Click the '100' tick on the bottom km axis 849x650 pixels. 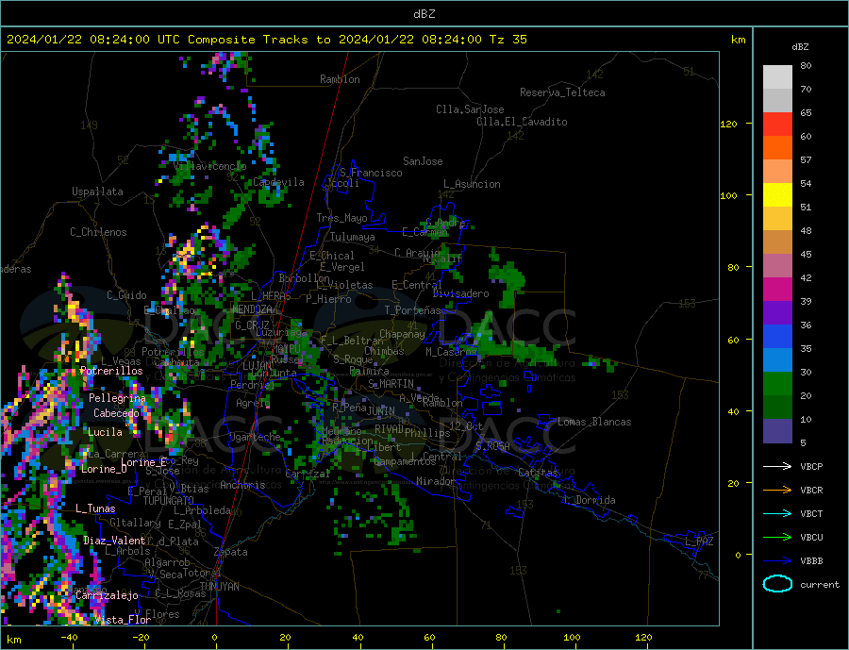pos(572,638)
